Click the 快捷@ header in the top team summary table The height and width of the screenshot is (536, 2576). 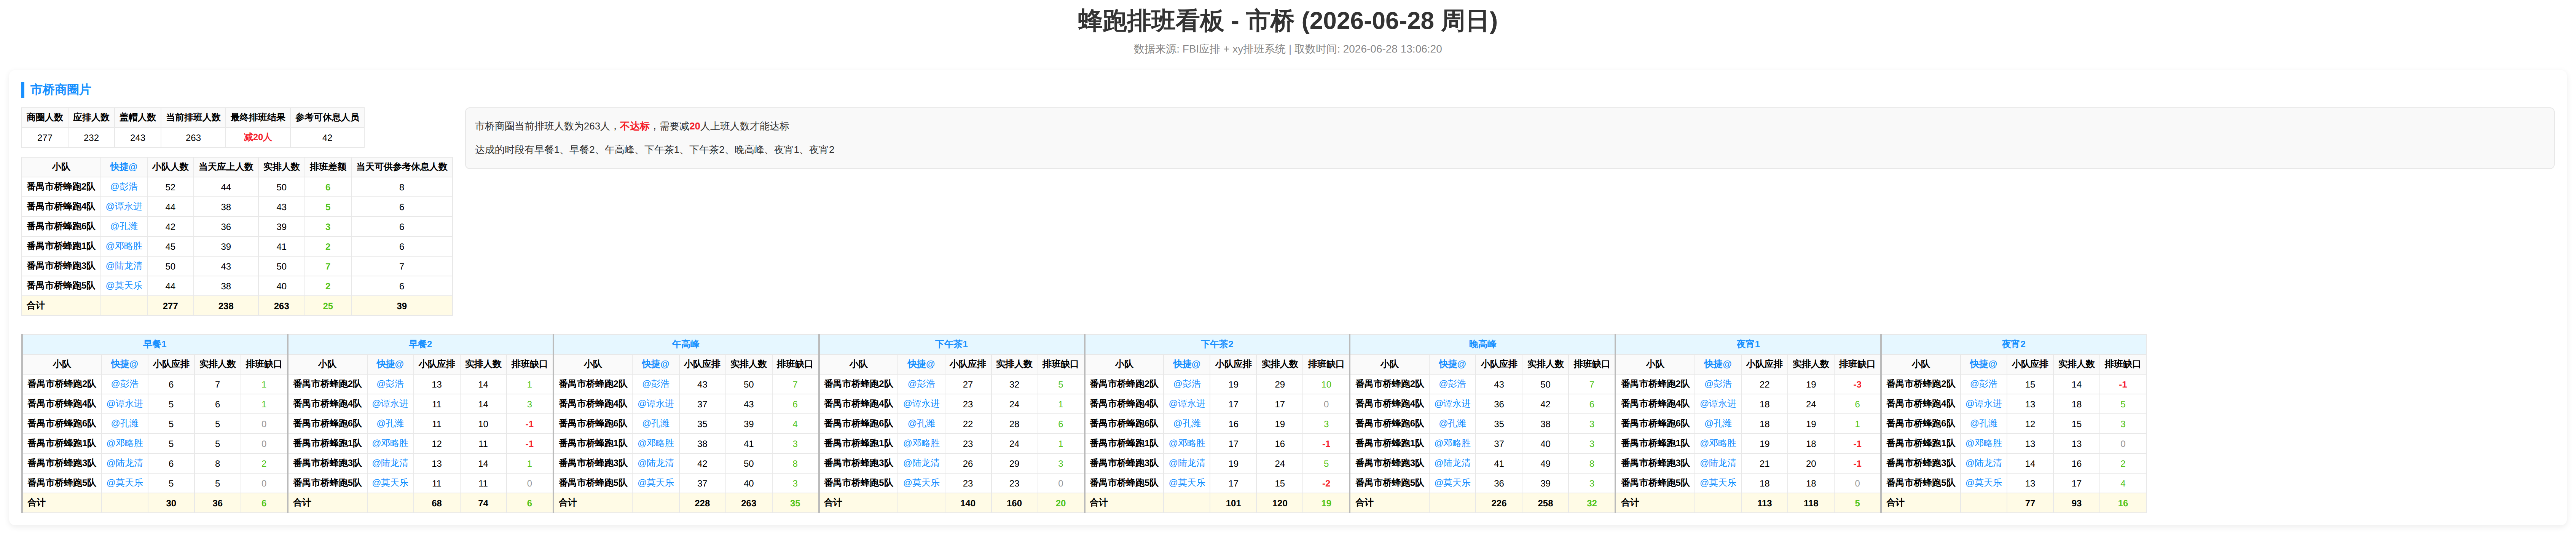coord(124,167)
